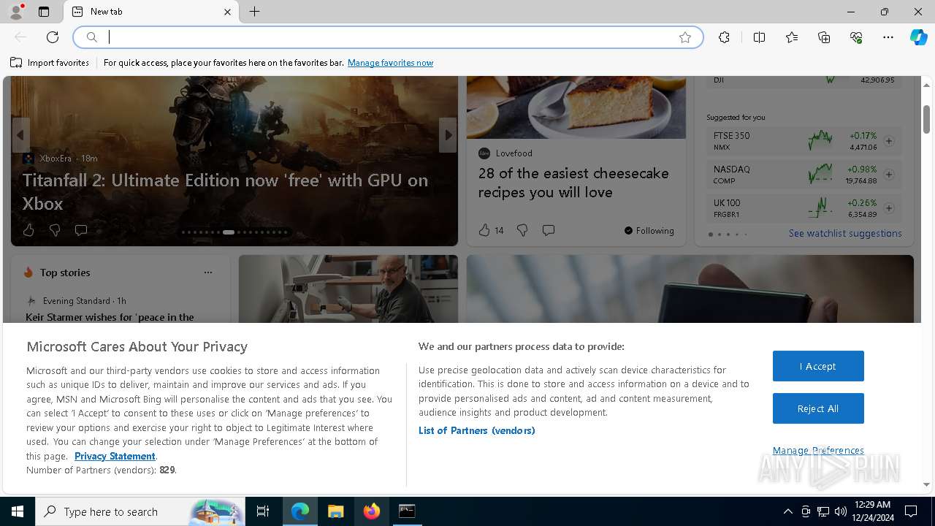
Task: Open comments on Titanfall 2 story
Action: point(81,230)
